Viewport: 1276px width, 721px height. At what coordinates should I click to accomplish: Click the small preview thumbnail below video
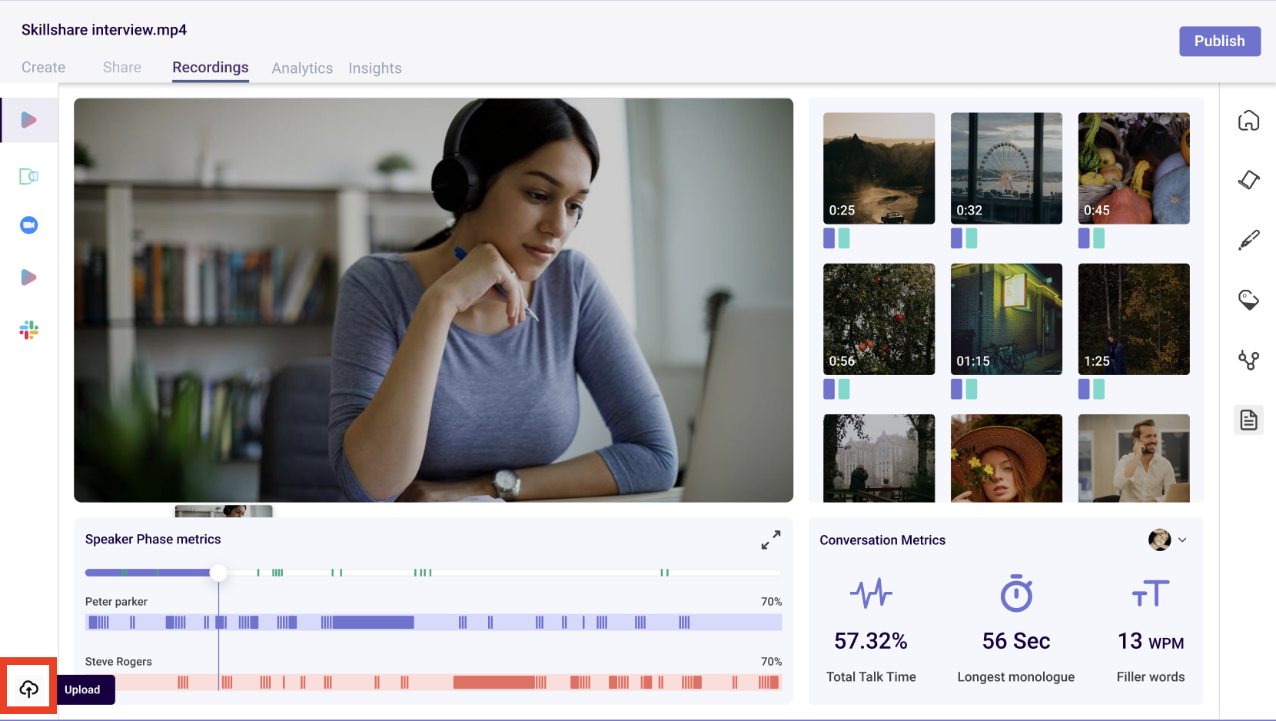224,511
